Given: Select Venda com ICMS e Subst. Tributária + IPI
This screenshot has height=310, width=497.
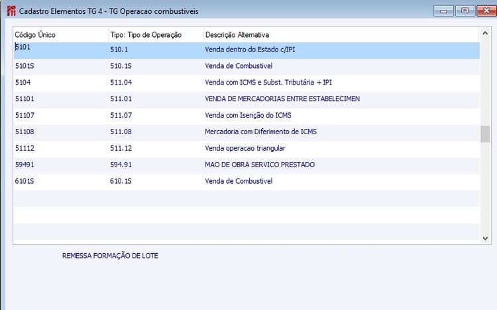Looking at the screenshot, I should 268,83.
